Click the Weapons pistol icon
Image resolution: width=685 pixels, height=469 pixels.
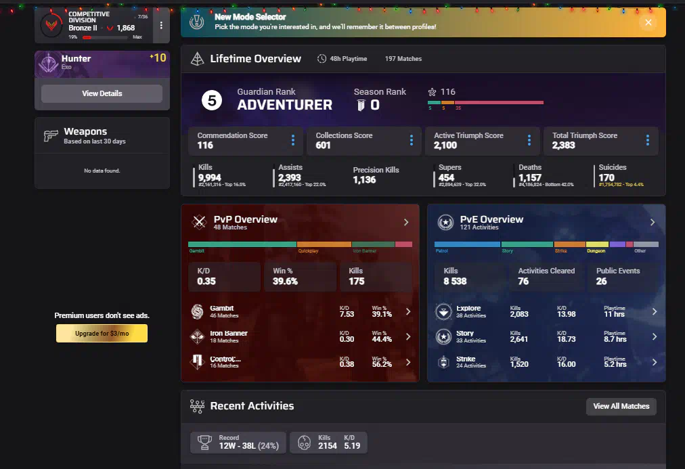(51, 135)
